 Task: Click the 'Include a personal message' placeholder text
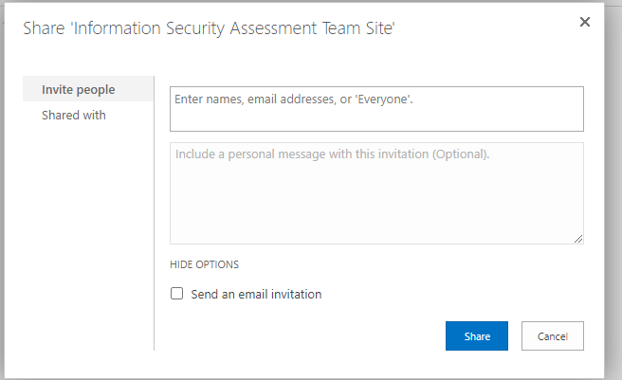(333, 154)
